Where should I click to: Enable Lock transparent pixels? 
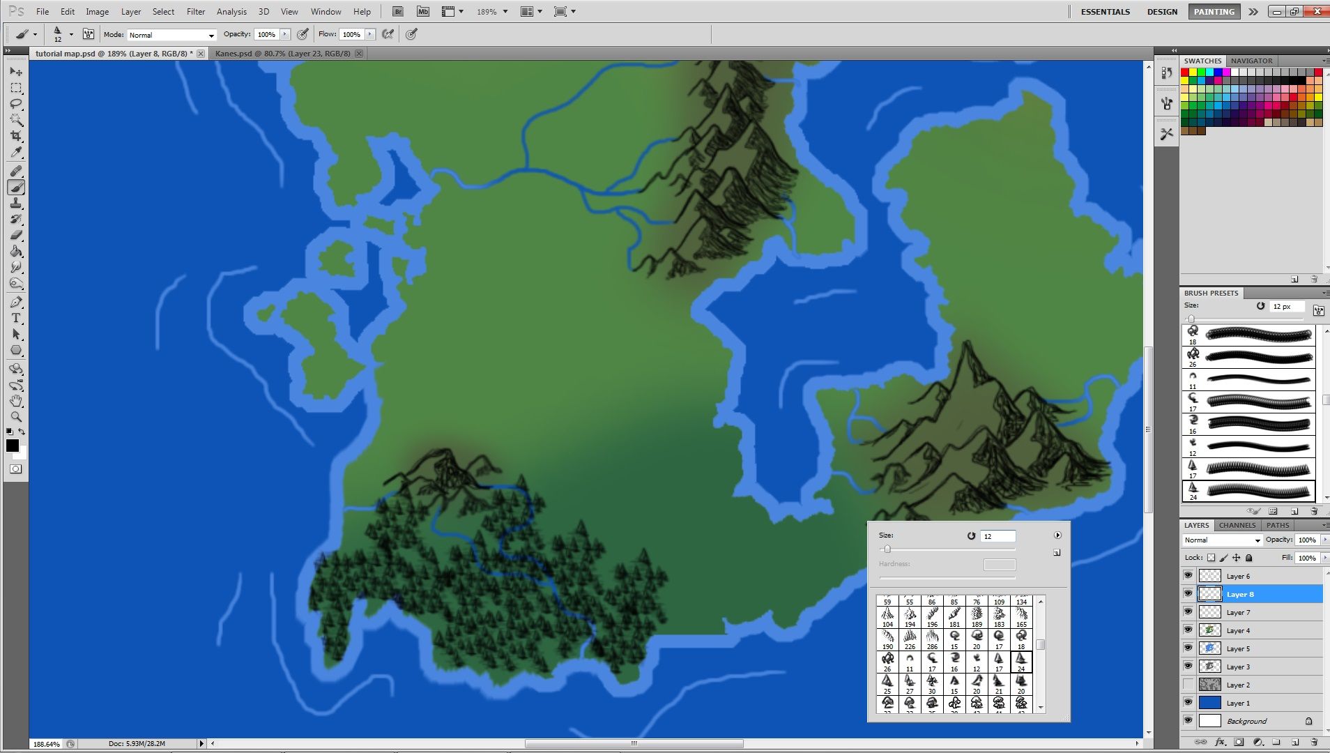pos(1211,557)
